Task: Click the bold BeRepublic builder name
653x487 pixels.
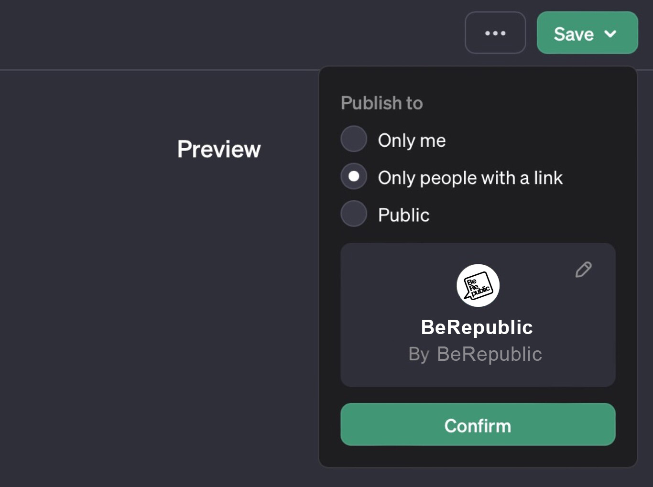Action: tap(477, 327)
